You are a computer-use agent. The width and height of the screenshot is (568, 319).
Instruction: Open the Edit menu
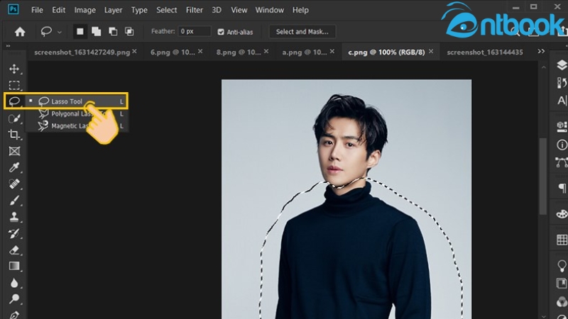59,10
